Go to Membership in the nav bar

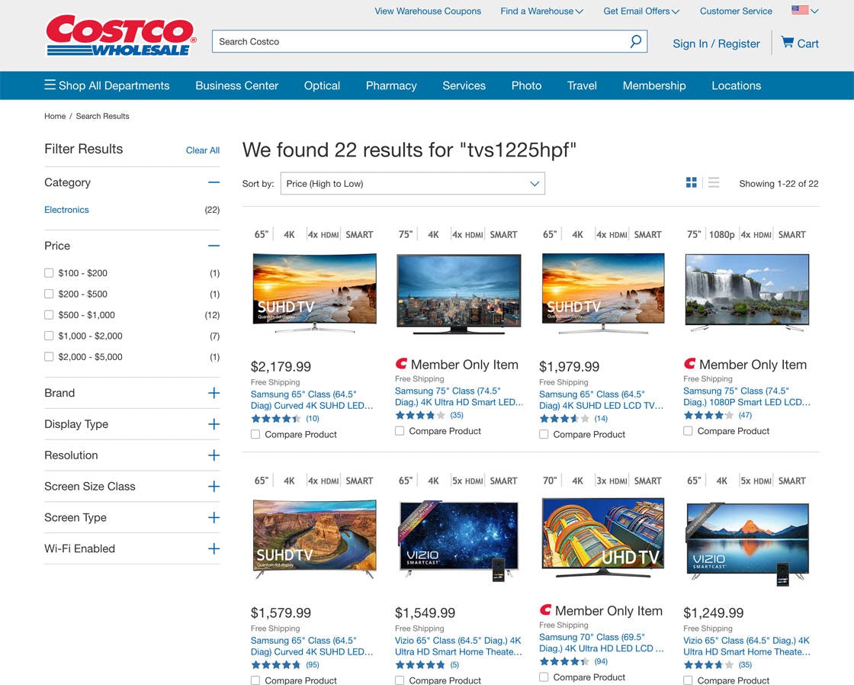point(654,85)
